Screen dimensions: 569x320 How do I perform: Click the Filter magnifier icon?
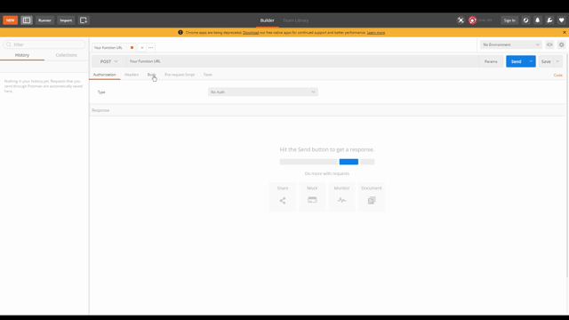tap(9, 44)
